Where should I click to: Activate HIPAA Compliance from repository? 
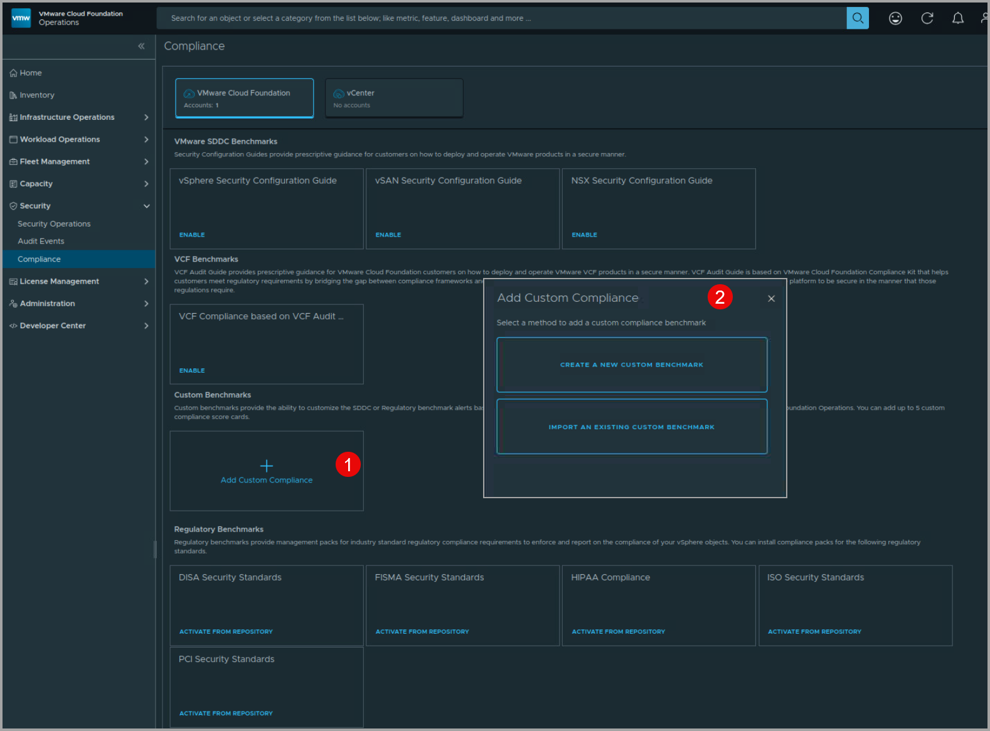[619, 632]
